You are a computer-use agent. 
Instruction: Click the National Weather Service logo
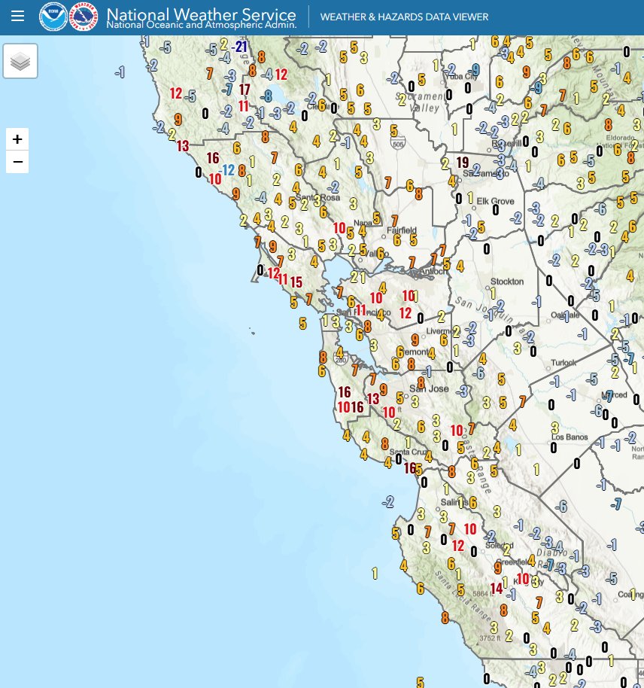click(x=84, y=17)
